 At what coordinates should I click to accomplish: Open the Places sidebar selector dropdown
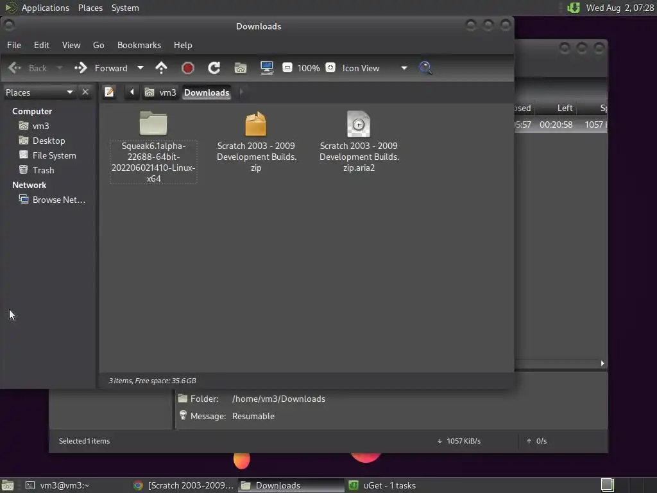coord(39,92)
